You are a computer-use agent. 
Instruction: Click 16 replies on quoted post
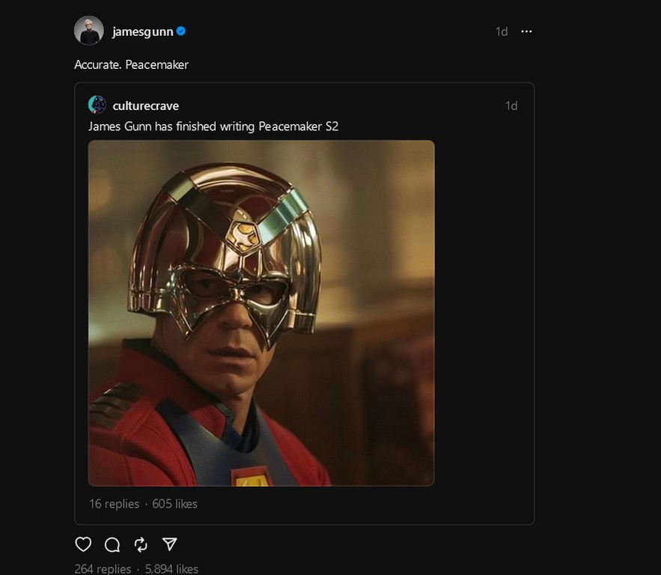(114, 504)
